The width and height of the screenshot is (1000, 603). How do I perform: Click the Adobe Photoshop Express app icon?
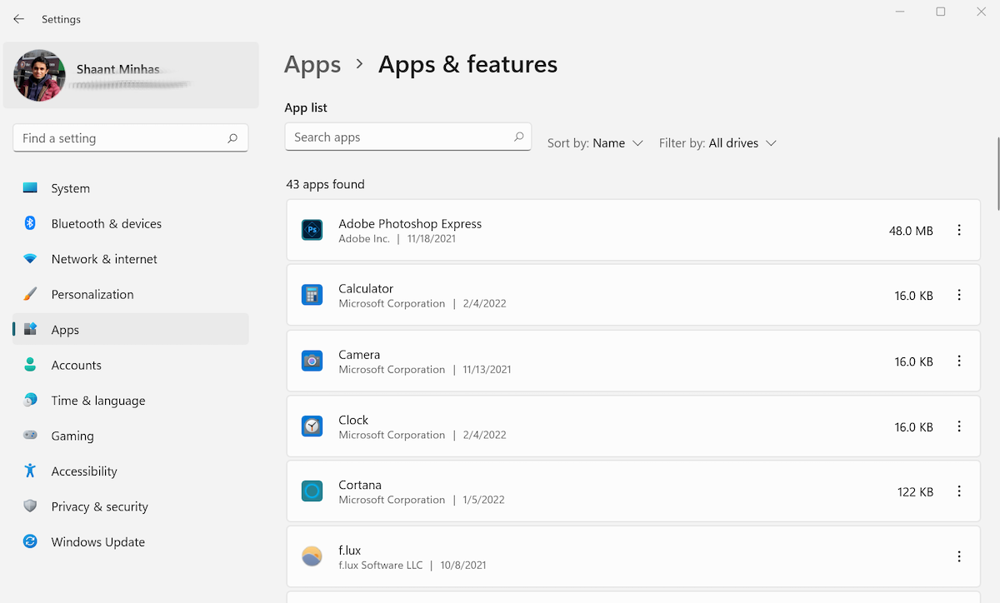point(312,230)
